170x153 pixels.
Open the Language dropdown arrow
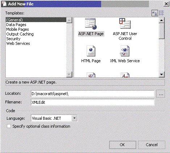click(74, 118)
